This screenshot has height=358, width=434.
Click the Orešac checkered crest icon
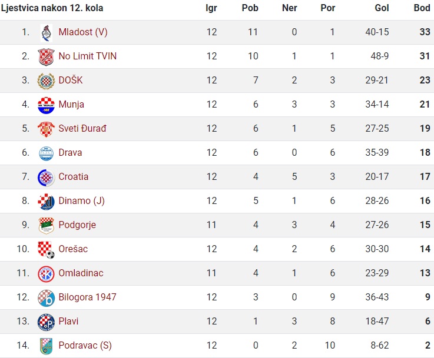click(x=46, y=250)
